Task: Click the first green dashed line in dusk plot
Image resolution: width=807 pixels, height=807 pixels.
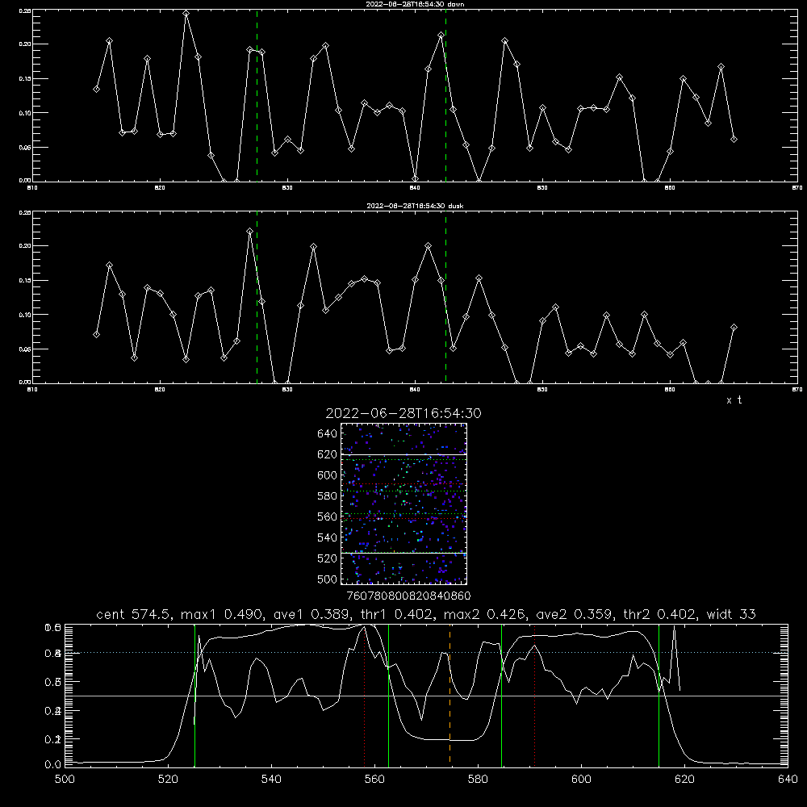Action: (257, 297)
